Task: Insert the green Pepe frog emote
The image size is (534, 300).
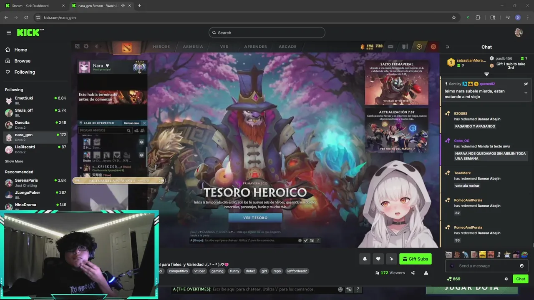Action: tap(524, 255)
